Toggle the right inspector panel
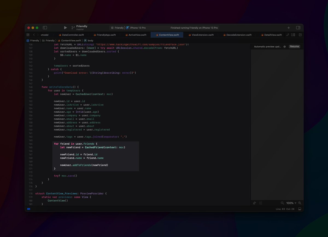 [298, 28]
